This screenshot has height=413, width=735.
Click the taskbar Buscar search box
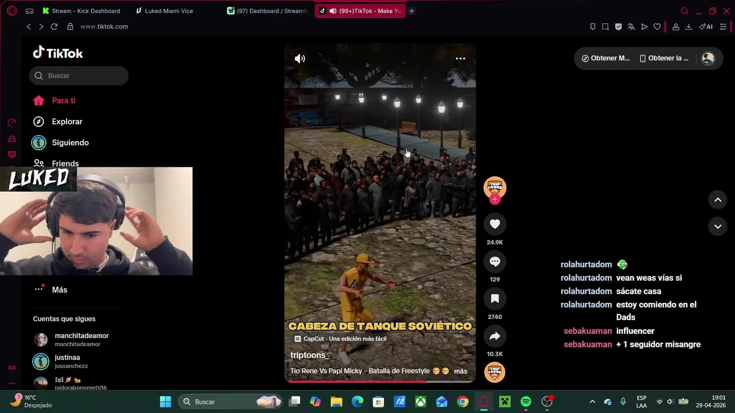(x=231, y=402)
